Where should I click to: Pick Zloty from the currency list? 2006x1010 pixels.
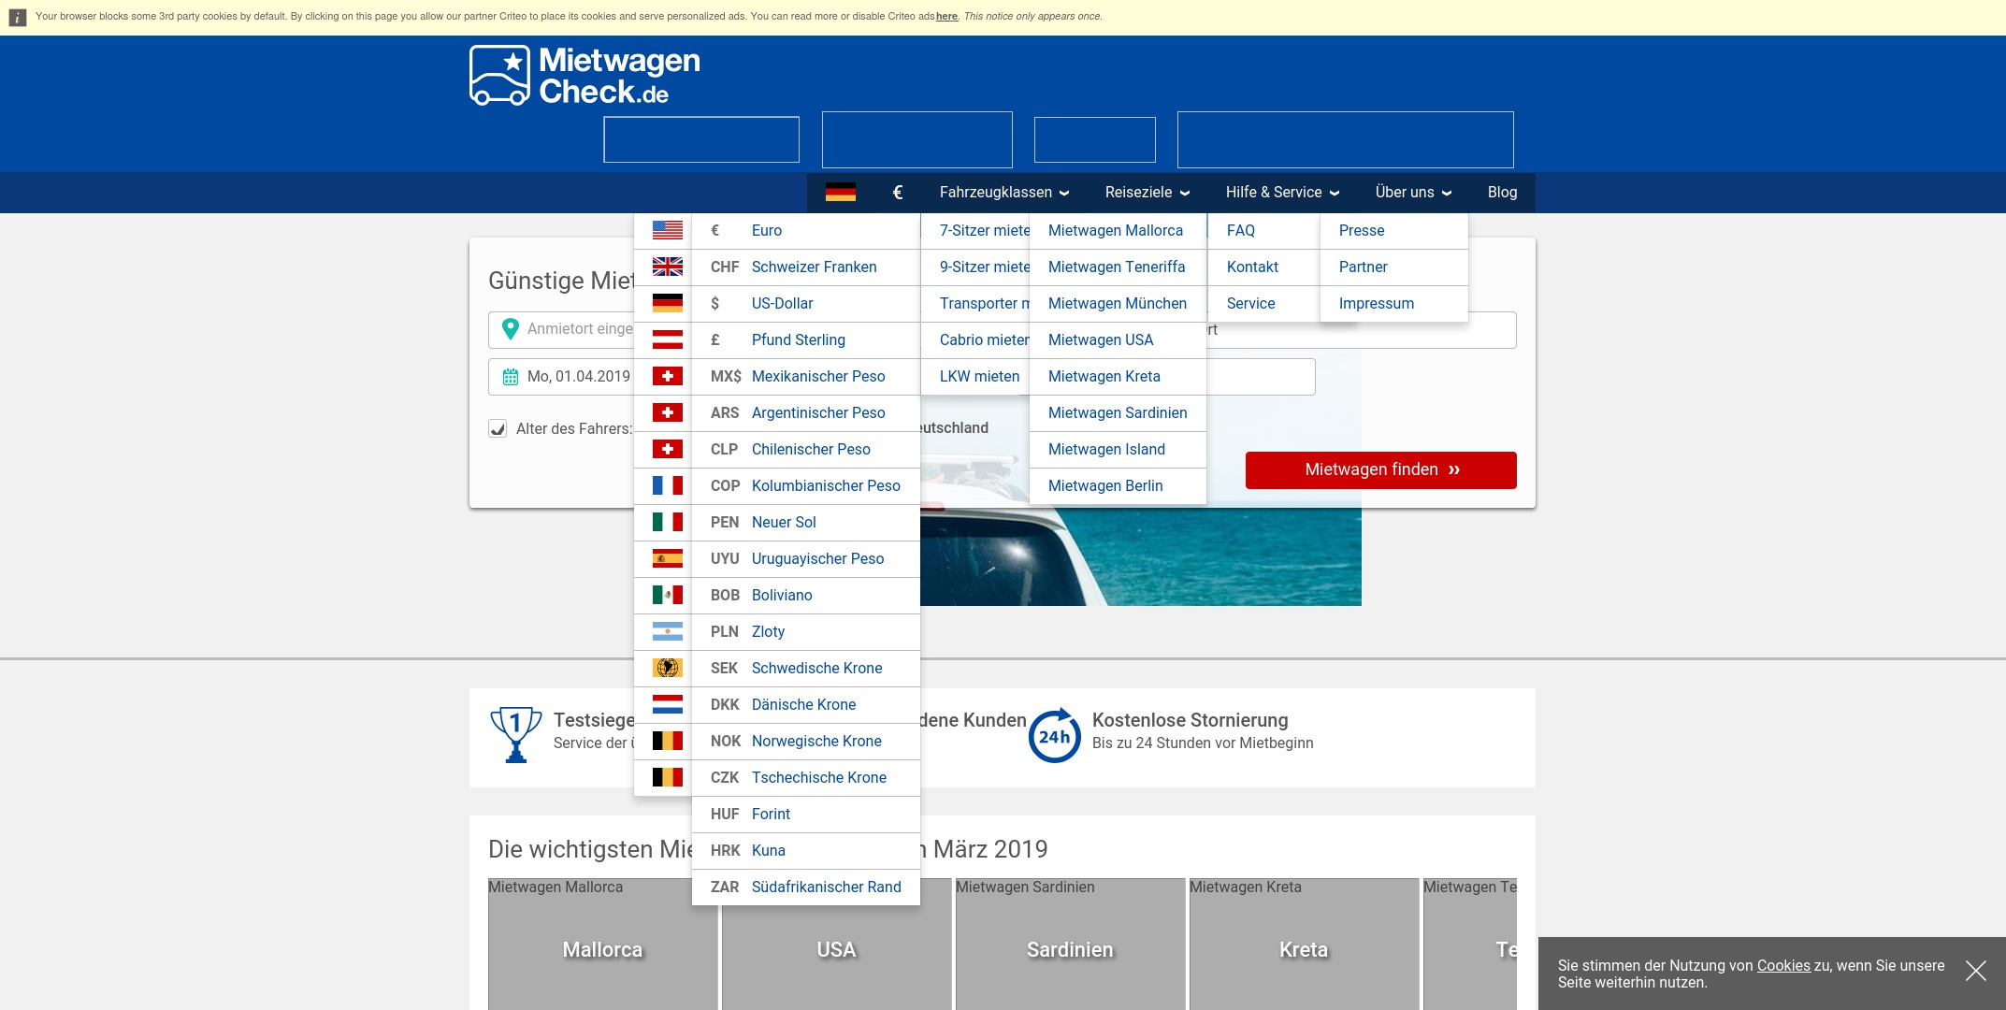(805, 631)
